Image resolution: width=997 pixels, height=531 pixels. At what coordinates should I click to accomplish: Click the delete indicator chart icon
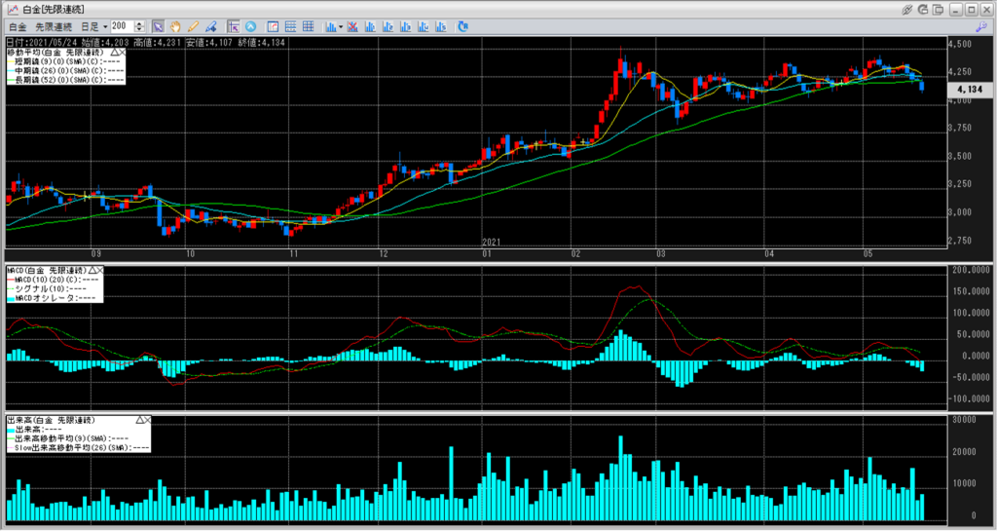click(353, 25)
